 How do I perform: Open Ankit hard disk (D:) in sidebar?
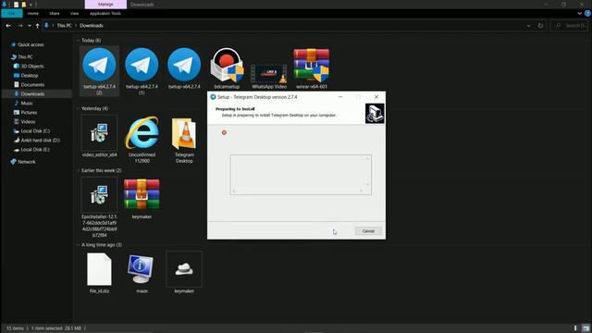[37, 141]
